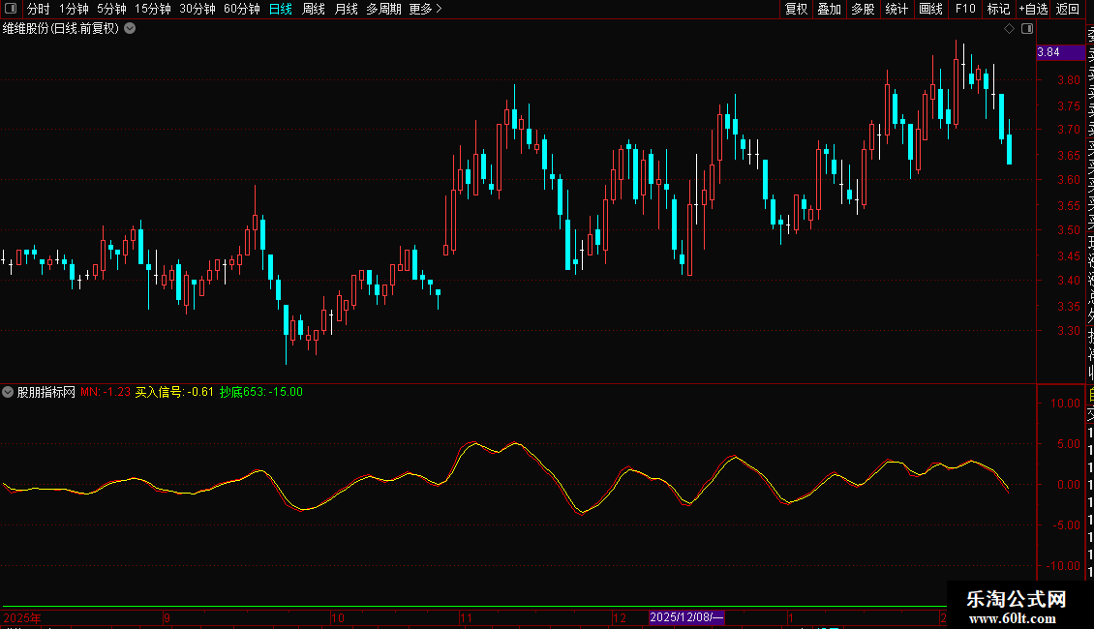Open the 统计 statistics tool
The width and height of the screenshot is (1094, 629).
896,9
